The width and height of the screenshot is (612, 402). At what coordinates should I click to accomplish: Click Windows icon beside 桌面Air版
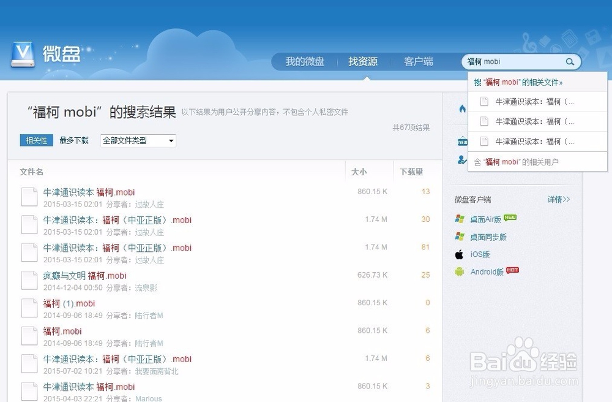pyautogui.click(x=460, y=219)
